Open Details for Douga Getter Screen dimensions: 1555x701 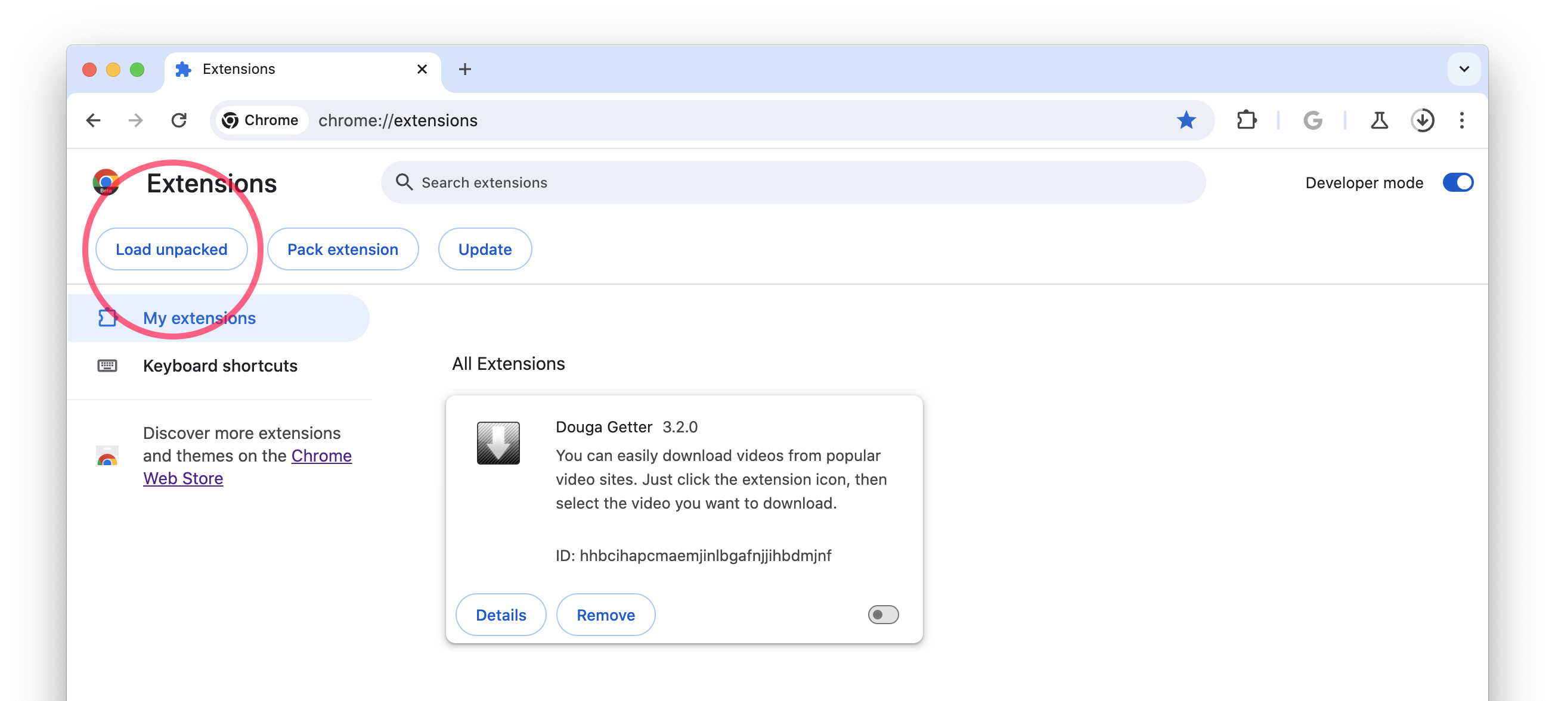pyautogui.click(x=500, y=615)
